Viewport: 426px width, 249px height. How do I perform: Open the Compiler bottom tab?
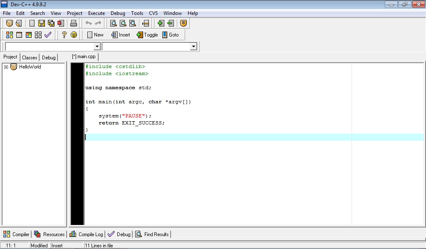16,234
